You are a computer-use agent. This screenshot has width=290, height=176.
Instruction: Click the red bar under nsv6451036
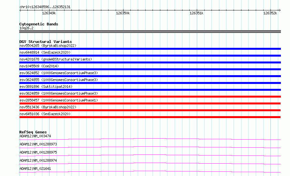[x=150, y=117]
